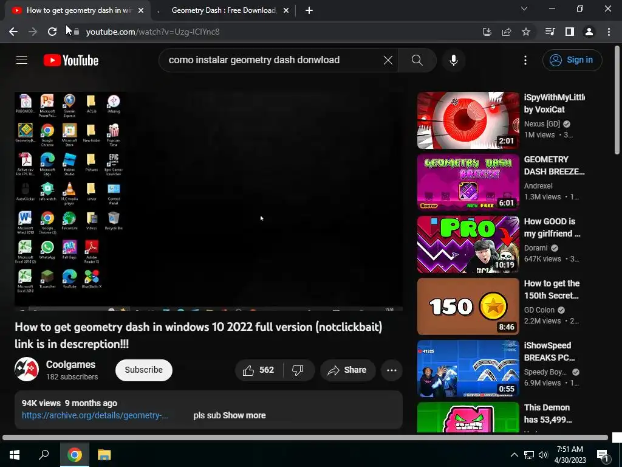Run search with the magnifier button

(x=417, y=60)
